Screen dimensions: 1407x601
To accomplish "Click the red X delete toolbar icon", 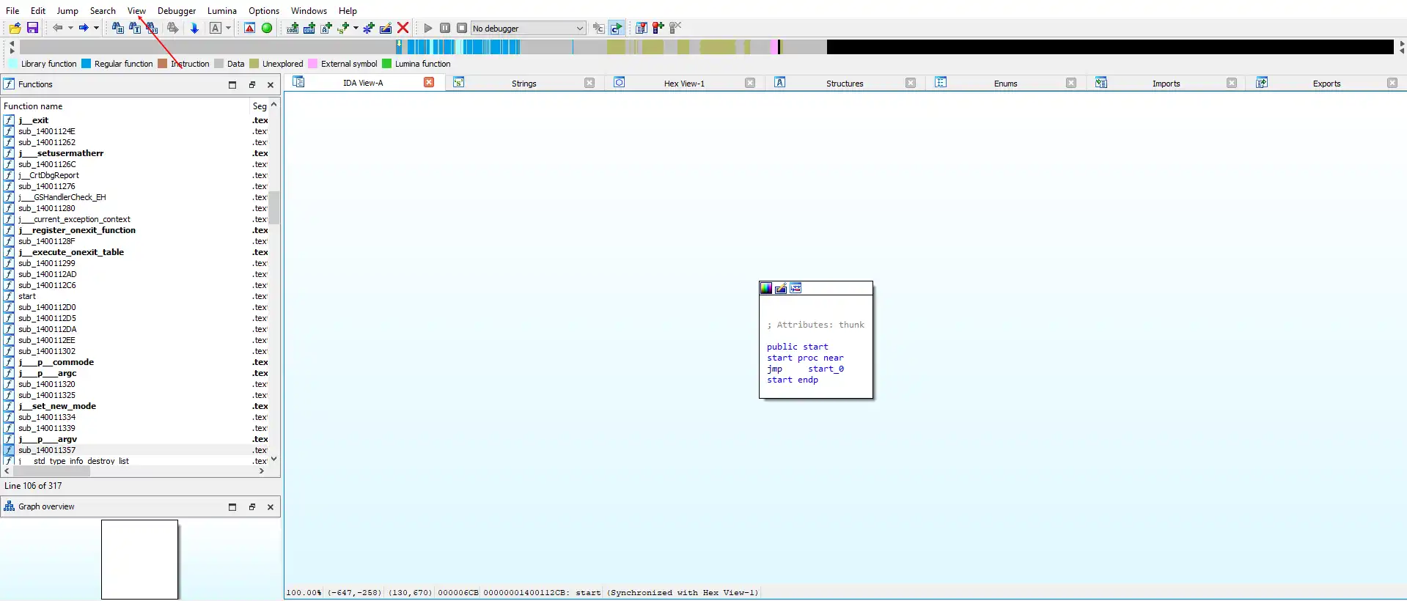I will 403,28.
